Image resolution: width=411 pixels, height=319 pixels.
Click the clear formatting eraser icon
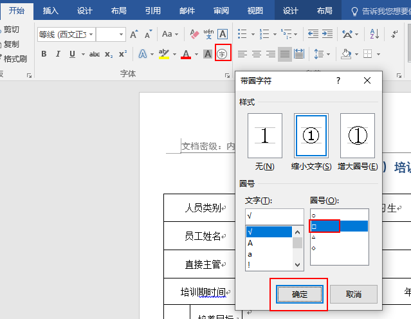[194, 34]
